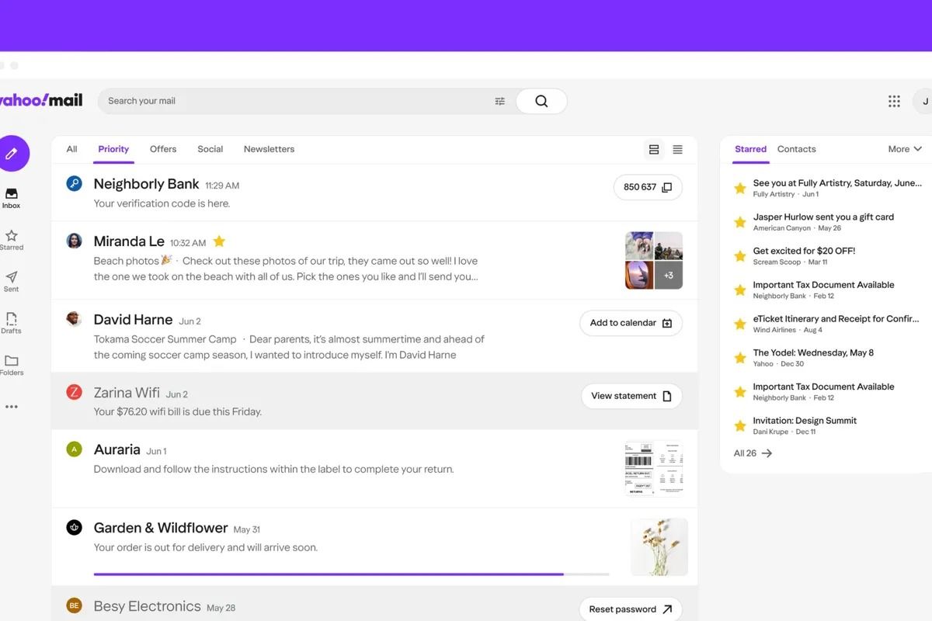This screenshot has width=932, height=621.
Task: Toggle the star on Miranda Le's email
Action: [x=218, y=241]
